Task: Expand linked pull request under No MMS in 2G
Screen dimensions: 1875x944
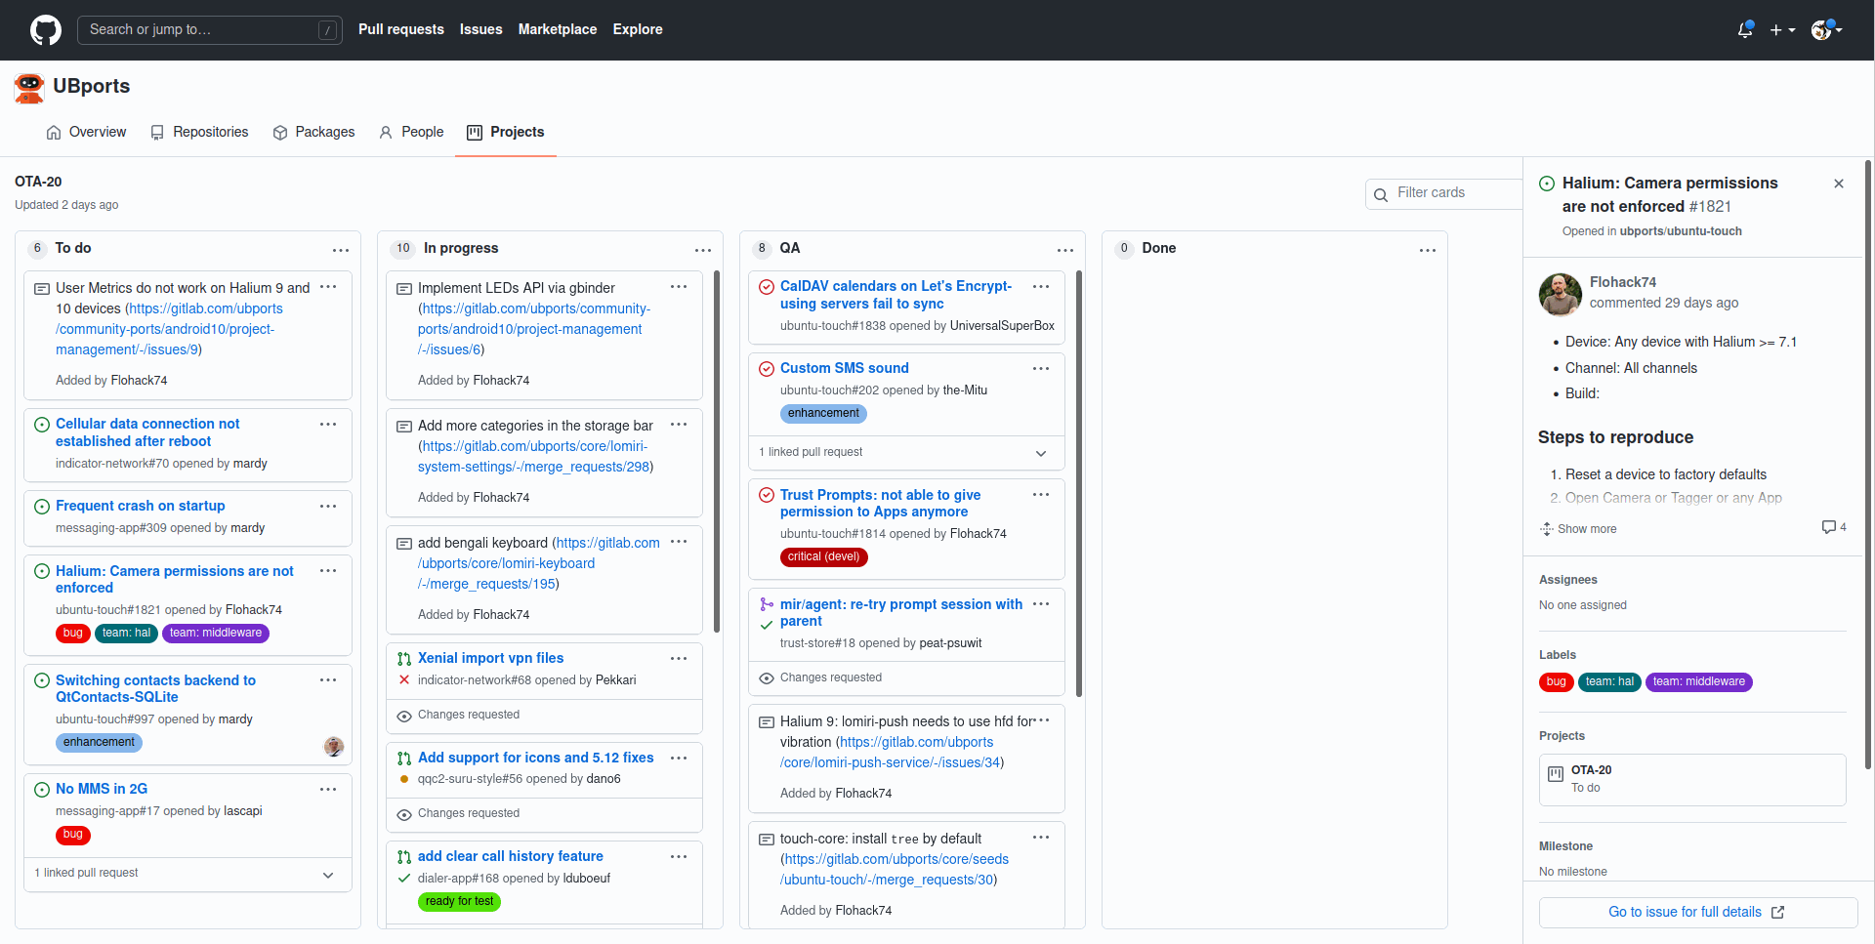Action: pyautogui.click(x=328, y=875)
